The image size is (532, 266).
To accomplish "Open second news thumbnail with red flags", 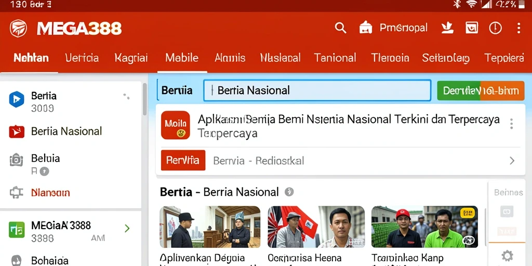I will 316,227.
